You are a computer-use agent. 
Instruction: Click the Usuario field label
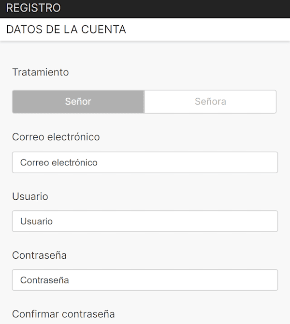[30, 196]
